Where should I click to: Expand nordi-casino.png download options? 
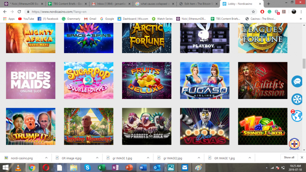tap(46, 158)
